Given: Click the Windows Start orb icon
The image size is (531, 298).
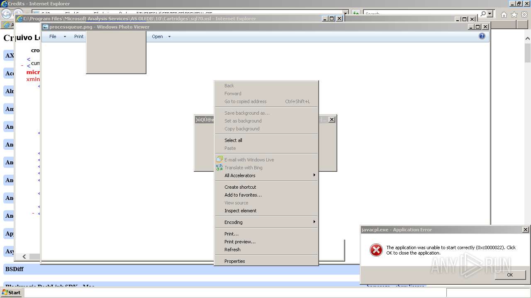Looking at the screenshot, I should [x=5, y=292].
